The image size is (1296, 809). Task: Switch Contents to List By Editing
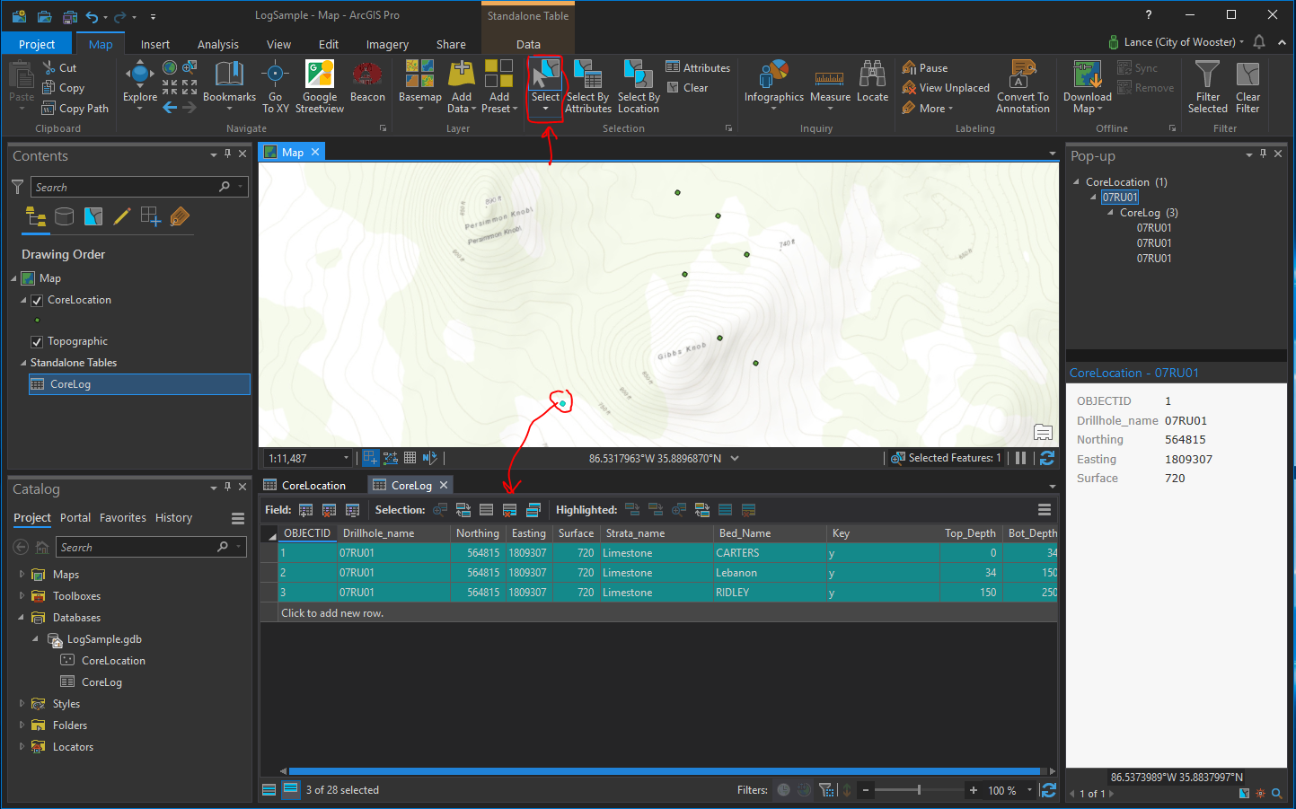tap(122, 216)
